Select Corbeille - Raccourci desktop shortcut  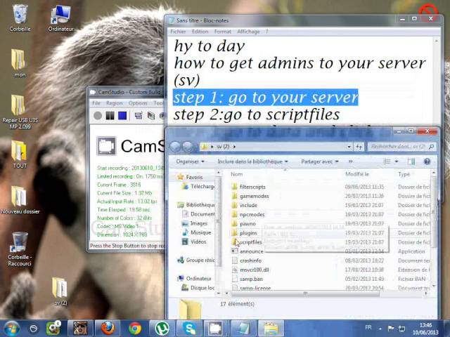pyautogui.click(x=20, y=249)
